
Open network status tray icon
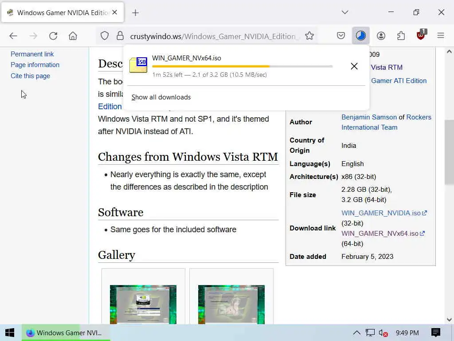pyautogui.click(x=370, y=333)
